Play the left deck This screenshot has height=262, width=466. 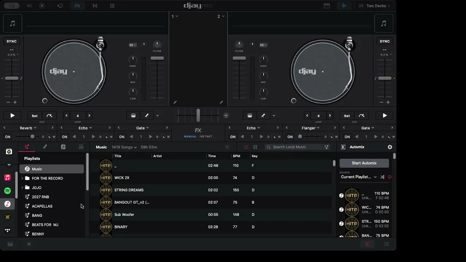click(12, 116)
